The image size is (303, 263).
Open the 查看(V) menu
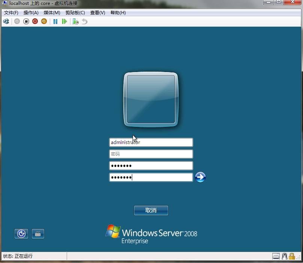click(98, 13)
